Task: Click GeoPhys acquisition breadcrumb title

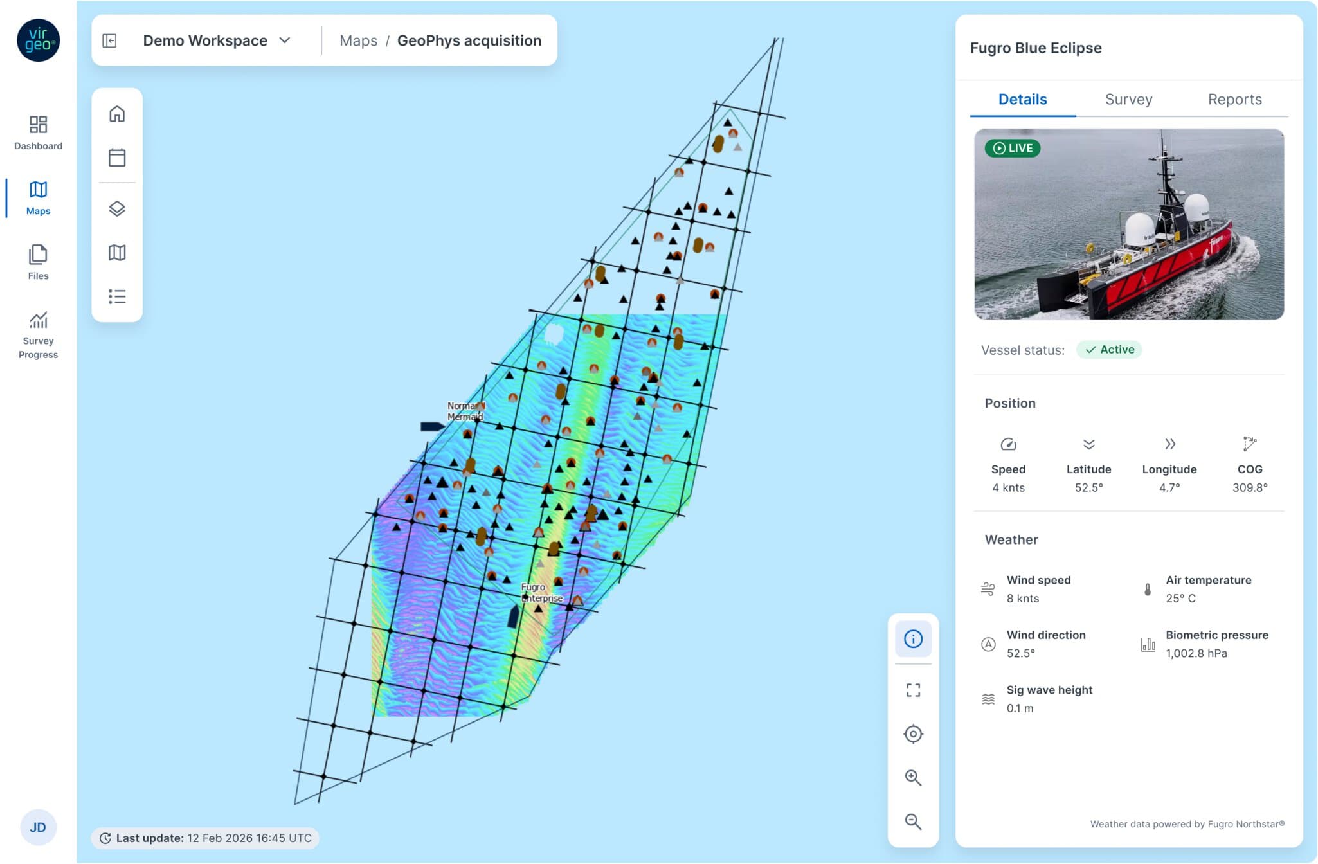Action: (469, 40)
